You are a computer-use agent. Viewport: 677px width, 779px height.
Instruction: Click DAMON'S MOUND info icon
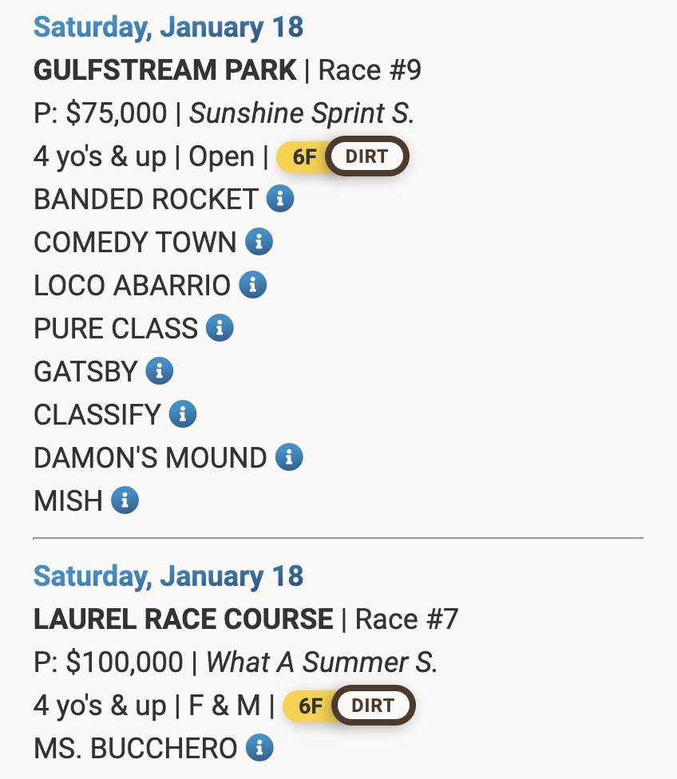coord(289,457)
